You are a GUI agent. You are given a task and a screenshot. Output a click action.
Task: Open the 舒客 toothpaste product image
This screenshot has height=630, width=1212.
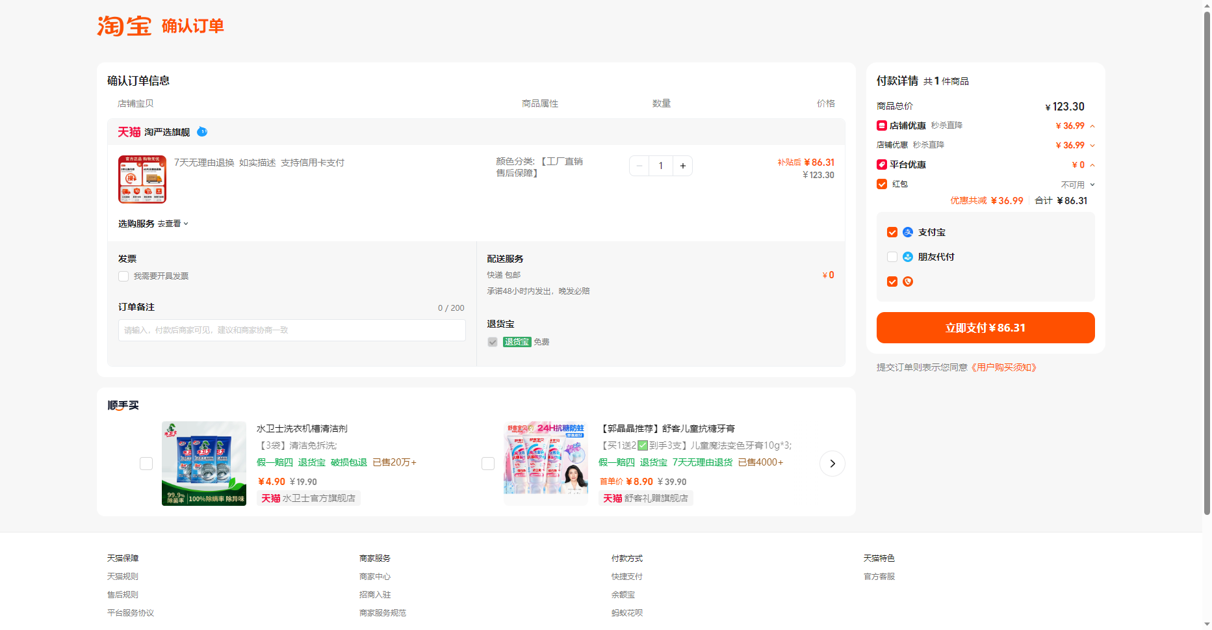pyautogui.click(x=546, y=464)
